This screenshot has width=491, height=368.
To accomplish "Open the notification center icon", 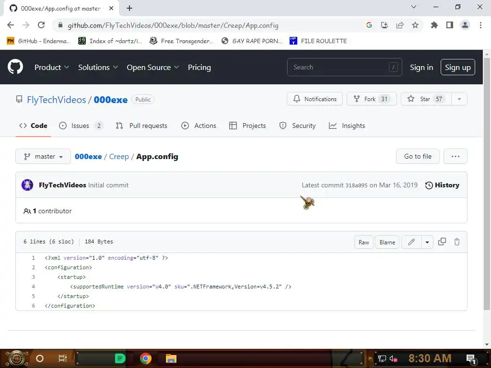I will coord(471,358).
